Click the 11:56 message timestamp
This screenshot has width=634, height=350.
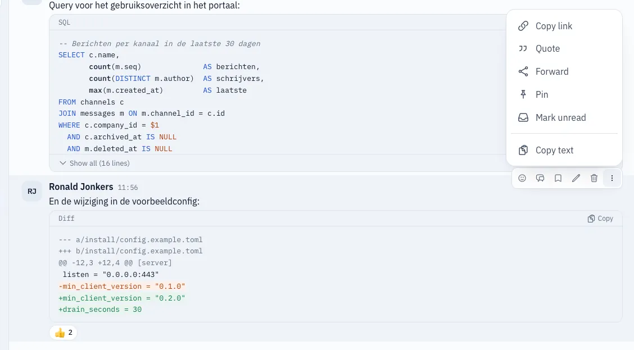click(x=128, y=188)
